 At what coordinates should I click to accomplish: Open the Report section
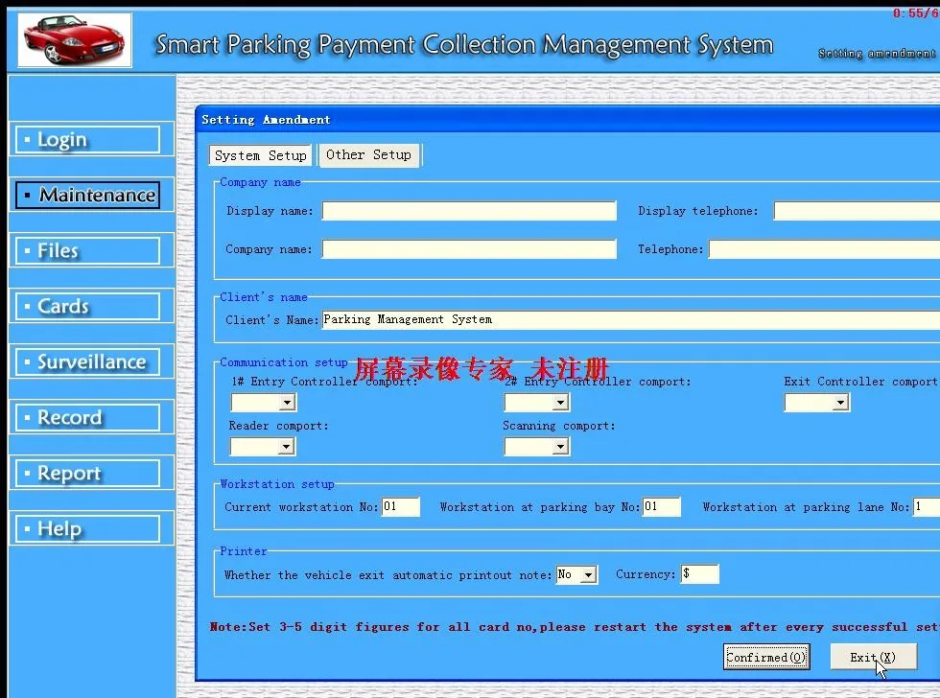point(87,474)
